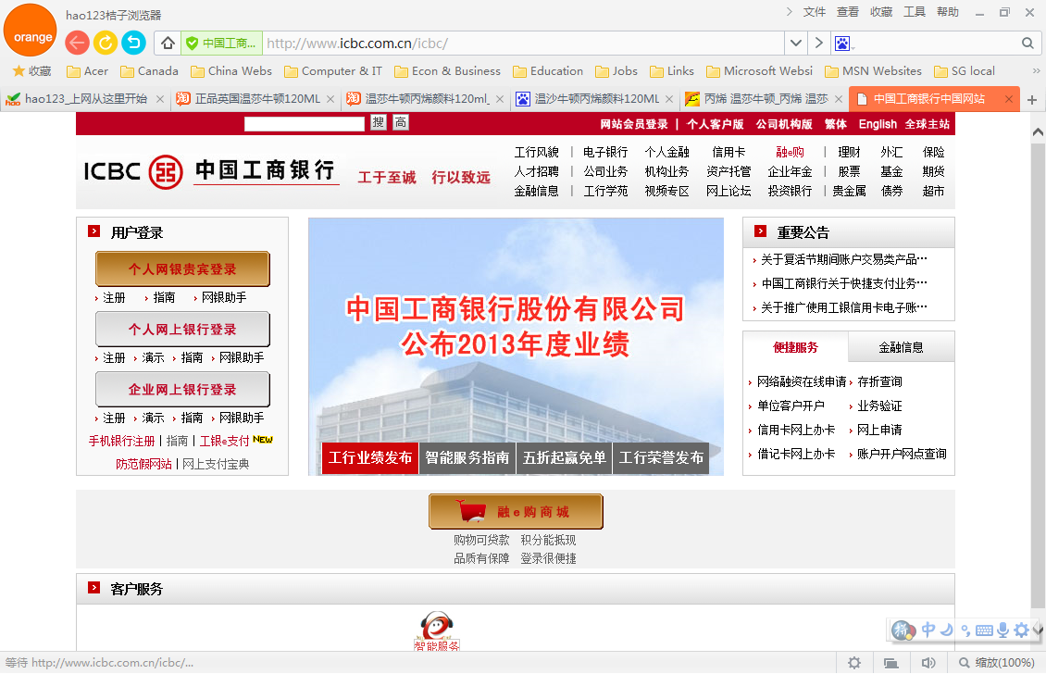Viewport: 1046px width, 674px height.
Task: Click the red browser back button
Action: [x=78, y=43]
